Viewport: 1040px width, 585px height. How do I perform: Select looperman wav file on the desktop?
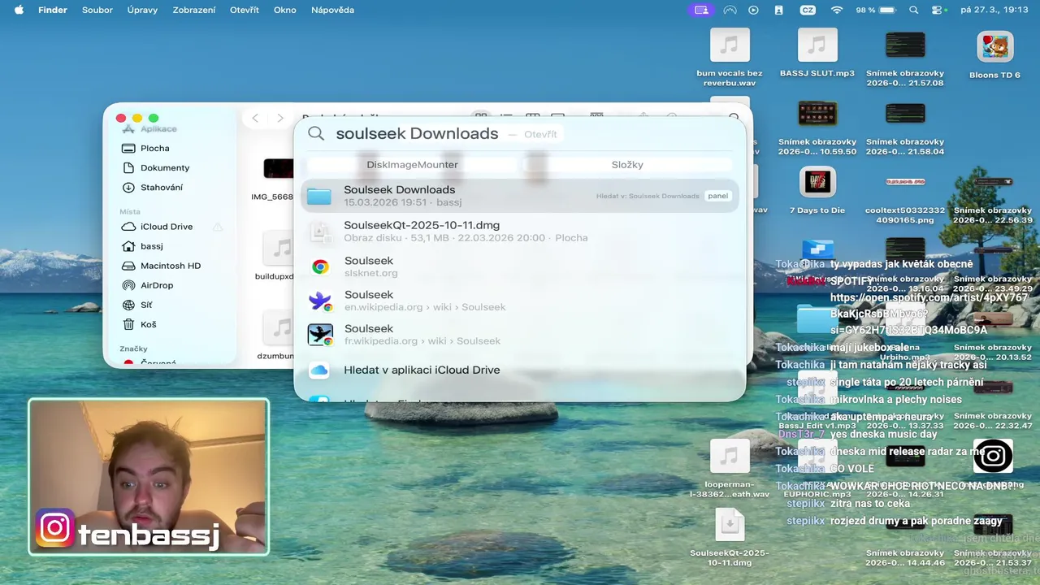pos(730,457)
